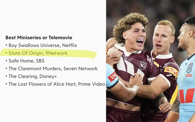
Task: Open the rugby players celebration photo
Action: (150, 61)
